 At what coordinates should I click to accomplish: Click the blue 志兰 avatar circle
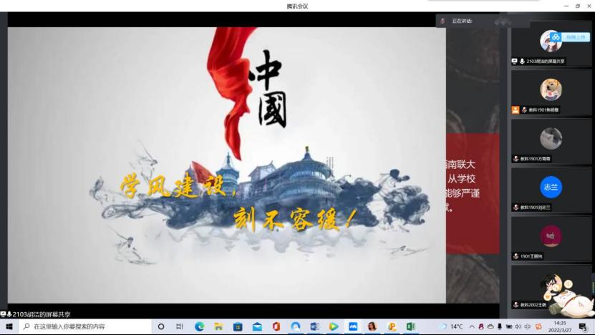tap(551, 186)
